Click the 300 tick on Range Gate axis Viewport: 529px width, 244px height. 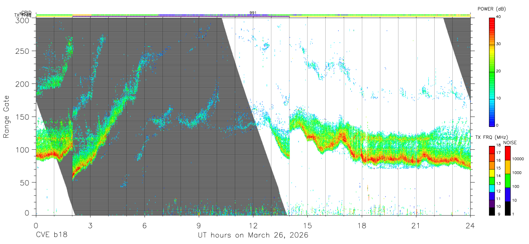click(x=23, y=20)
